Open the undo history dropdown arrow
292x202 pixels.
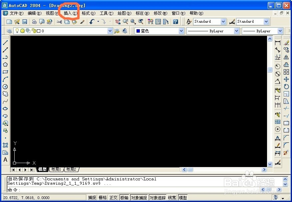(98, 22)
